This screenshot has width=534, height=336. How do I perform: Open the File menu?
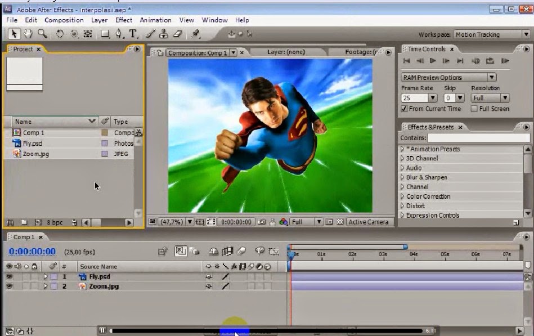coord(12,20)
